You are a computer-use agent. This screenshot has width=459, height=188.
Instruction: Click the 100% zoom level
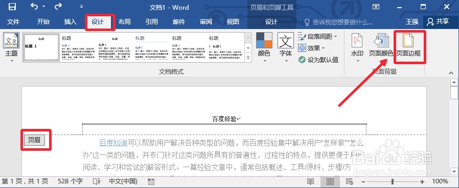click(440, 181)
